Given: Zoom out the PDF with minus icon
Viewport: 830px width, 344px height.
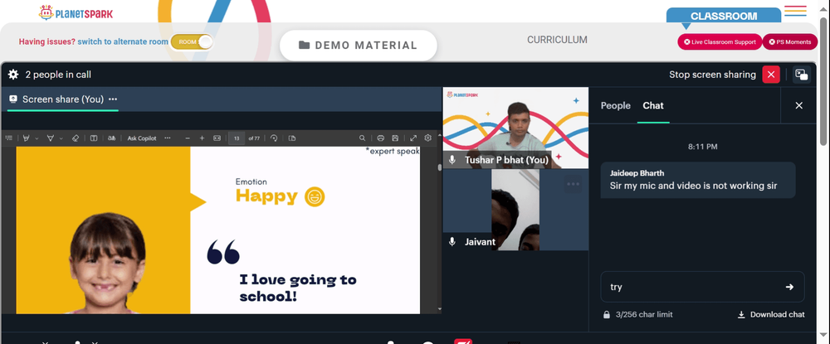Looking at the screenshot, I should click(x=188, y=138).
